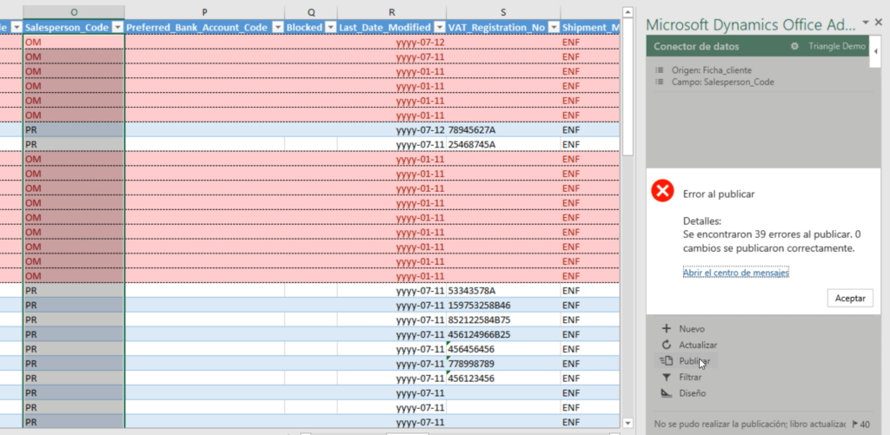Open settings gear in Conector de datos
The height and width of the screenshot is (435, 890).
click(794, 46)
